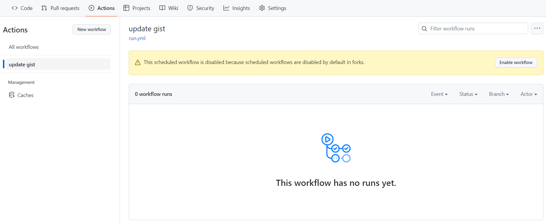
Task: Click the Actions sidebar heading
Action: (15, 30)
